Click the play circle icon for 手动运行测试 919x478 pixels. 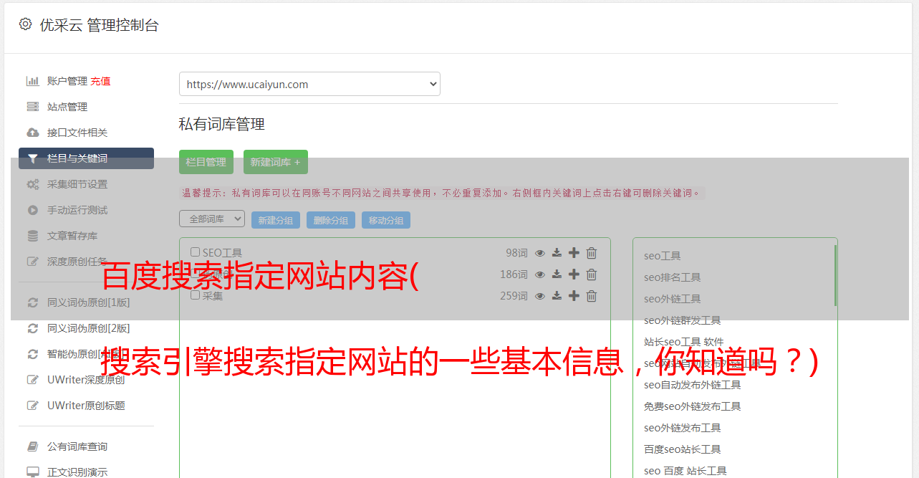point(32,210)
